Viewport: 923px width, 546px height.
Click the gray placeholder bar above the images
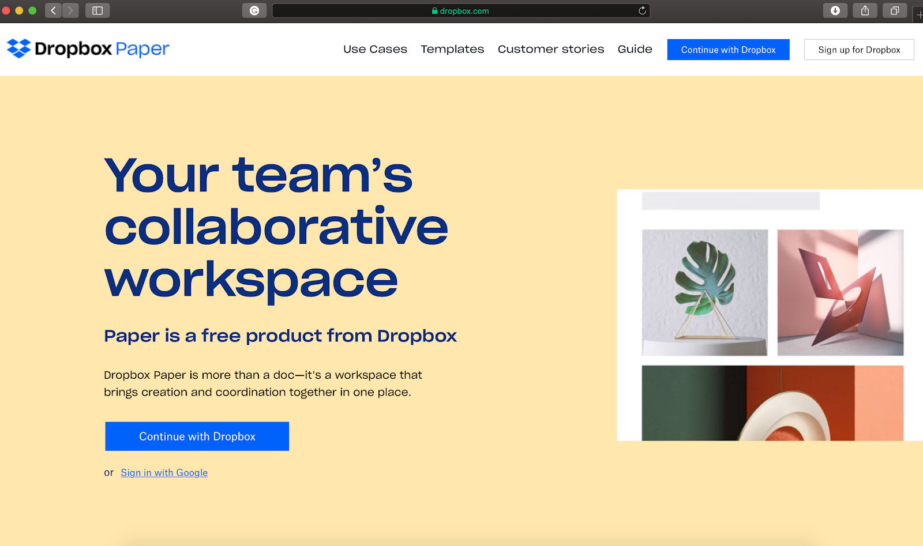click(731, 201)
